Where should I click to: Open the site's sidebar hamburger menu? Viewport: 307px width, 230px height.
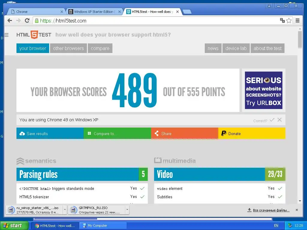click(7, 35)
